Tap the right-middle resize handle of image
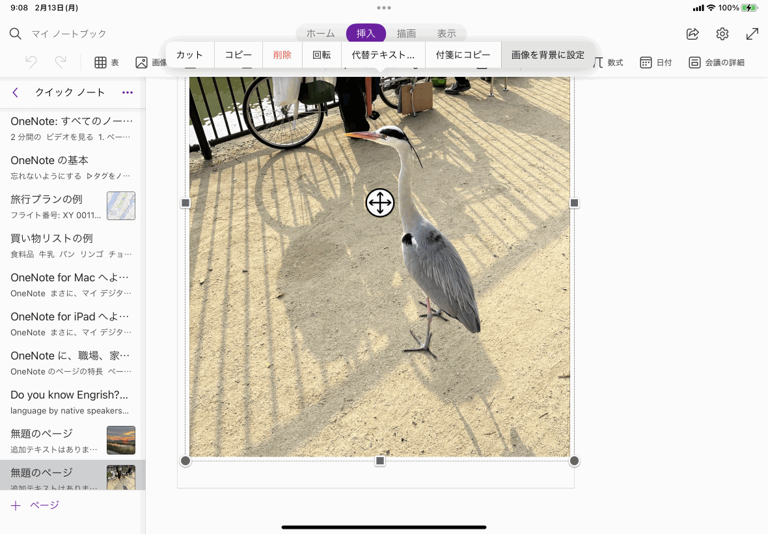Image resolution: width=768 pixels, height=534 pixels. point(575,203)
